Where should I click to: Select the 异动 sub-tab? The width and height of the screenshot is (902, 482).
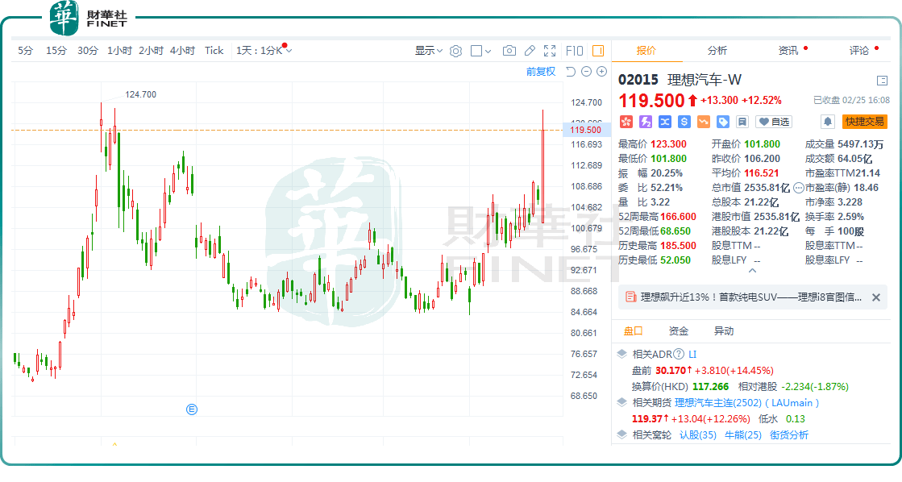tap(724, 330)
